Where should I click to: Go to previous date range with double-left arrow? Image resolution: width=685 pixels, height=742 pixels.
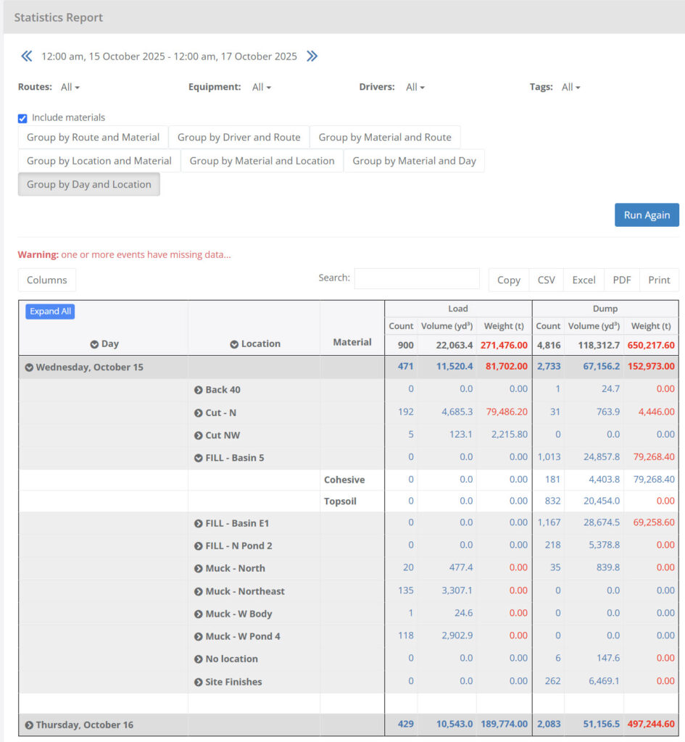26,56
